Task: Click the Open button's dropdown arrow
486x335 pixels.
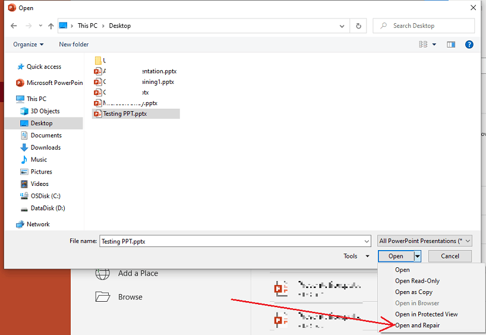Action: [418, 256]
